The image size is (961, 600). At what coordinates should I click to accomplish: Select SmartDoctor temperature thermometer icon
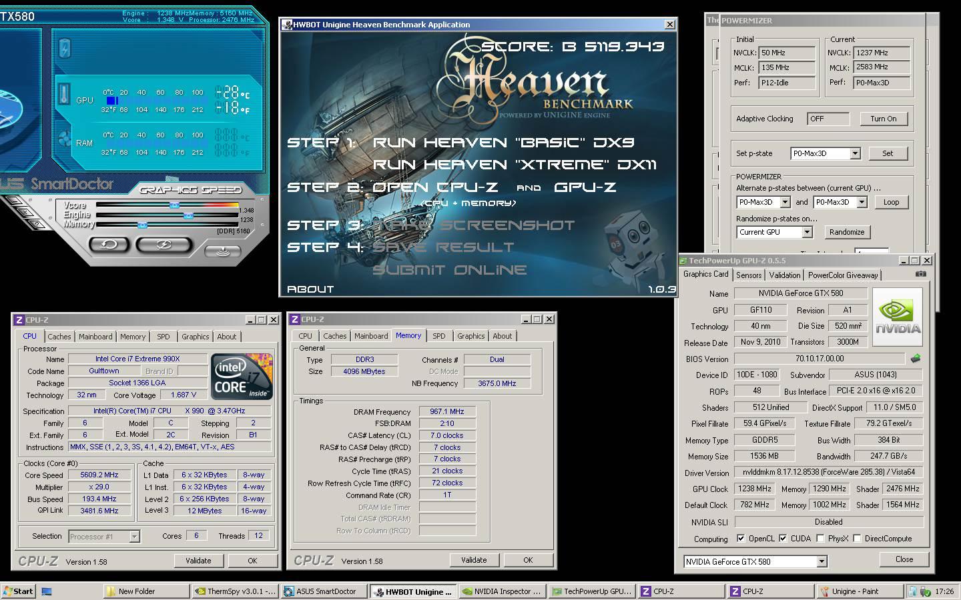pos(65,94)
